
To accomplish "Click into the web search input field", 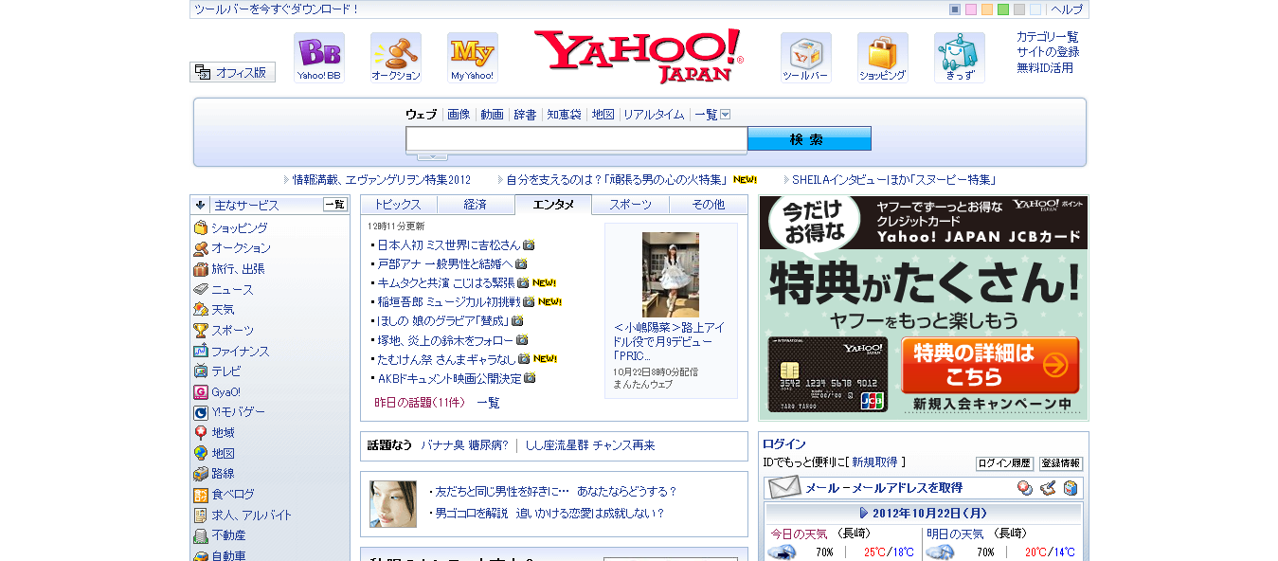I will (x=577, y=139).
